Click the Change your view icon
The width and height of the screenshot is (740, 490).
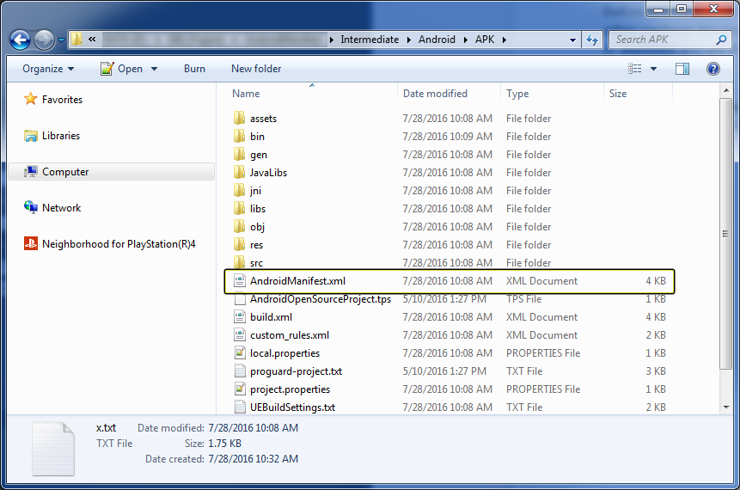pyautogui.click(x=635, y=69)
